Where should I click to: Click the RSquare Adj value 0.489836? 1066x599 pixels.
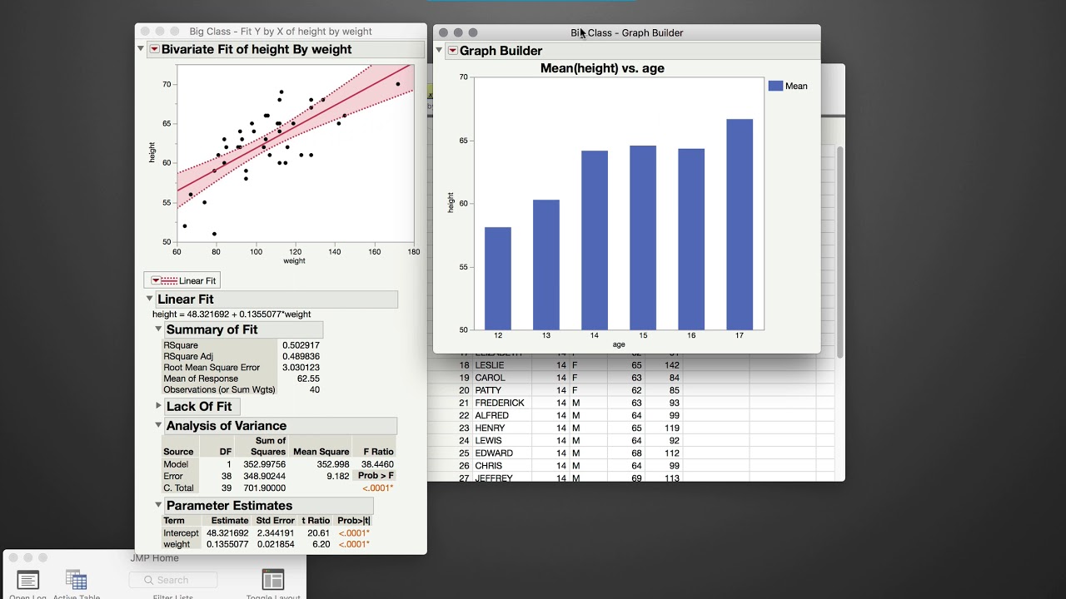(x=300, y=356)
